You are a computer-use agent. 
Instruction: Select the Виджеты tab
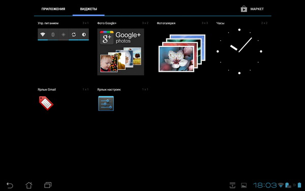tap(88, 9)
